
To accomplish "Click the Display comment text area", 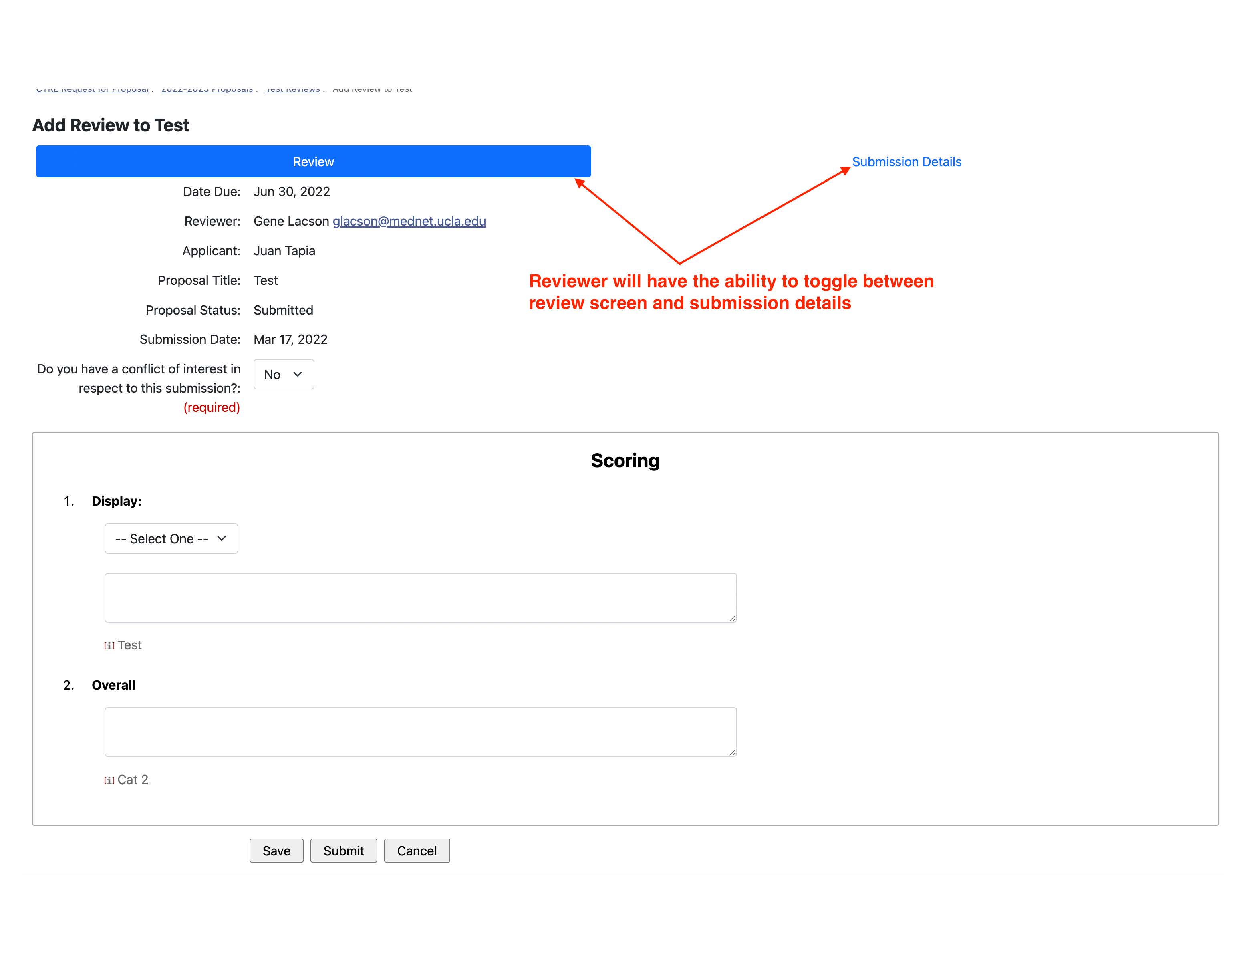I will pyautogui.click(x=420, y=597).
